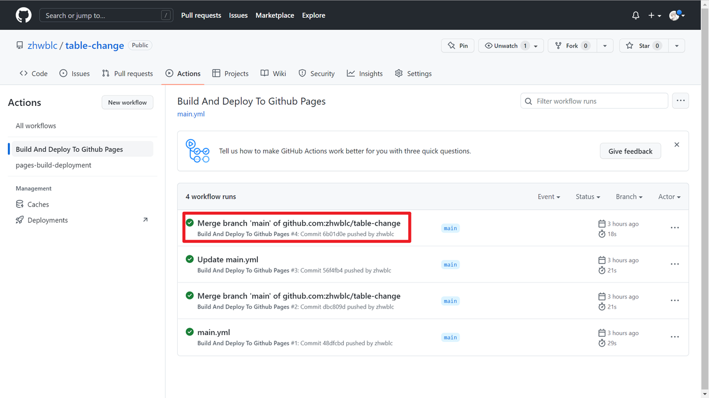Open the zhwblc owner profile link
Screen dimensions: 709x398
pyautogui.click(x=42, y=45)
